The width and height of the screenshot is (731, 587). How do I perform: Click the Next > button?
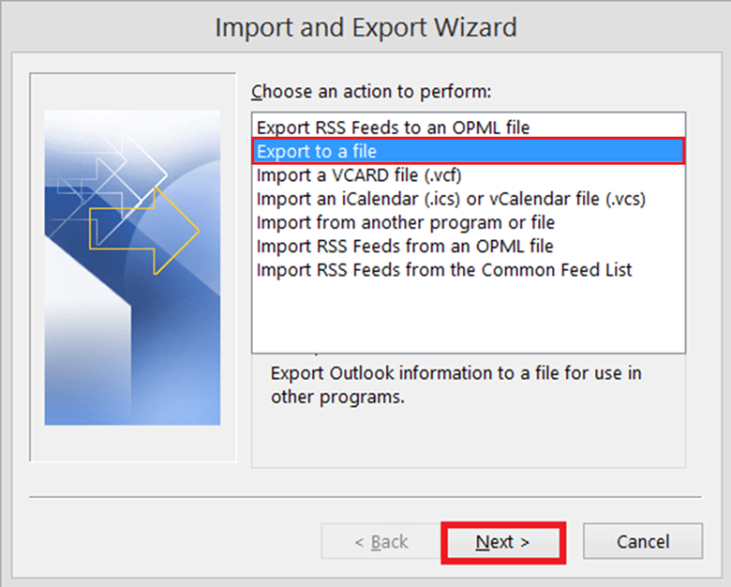[503, 542]
